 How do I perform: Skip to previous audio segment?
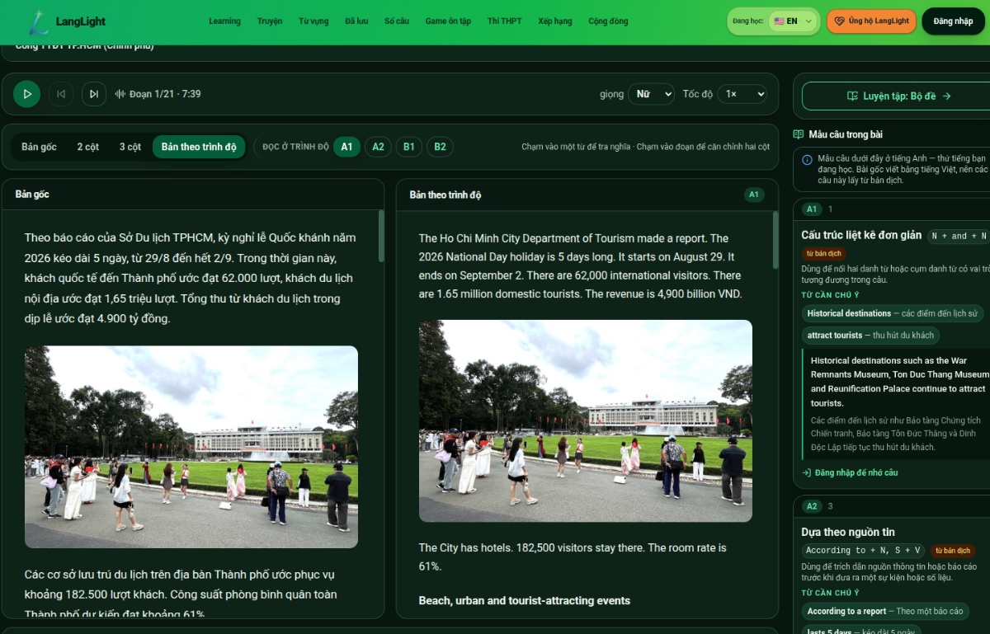pyautogui.click(x=61, y=94)
